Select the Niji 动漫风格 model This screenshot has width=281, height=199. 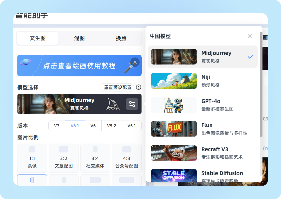203,81
